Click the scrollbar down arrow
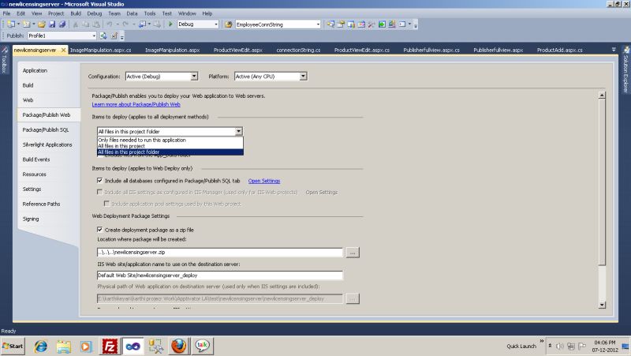Image resolution: width=631 pixels, height=356 pixels. point(602,305)
